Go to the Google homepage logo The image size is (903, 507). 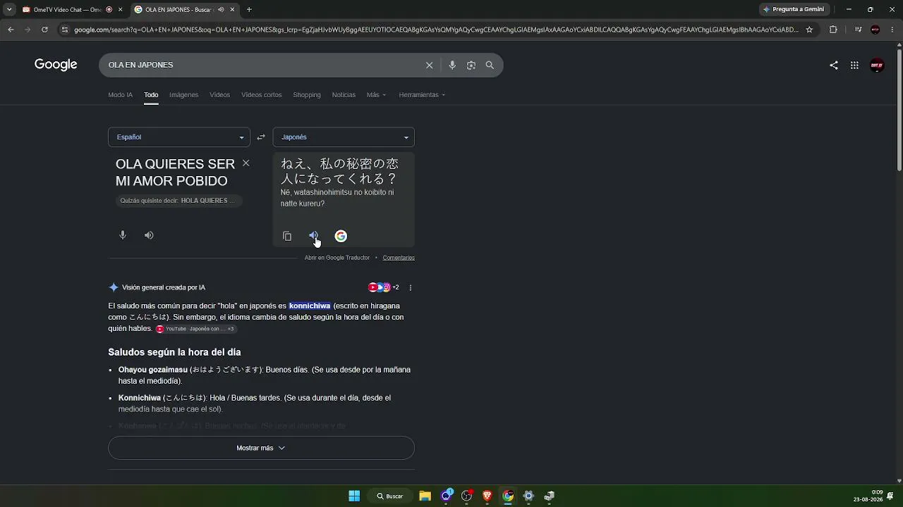(56, 65)
